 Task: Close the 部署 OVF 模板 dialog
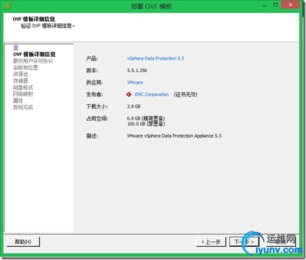click(x=290, y=5)
